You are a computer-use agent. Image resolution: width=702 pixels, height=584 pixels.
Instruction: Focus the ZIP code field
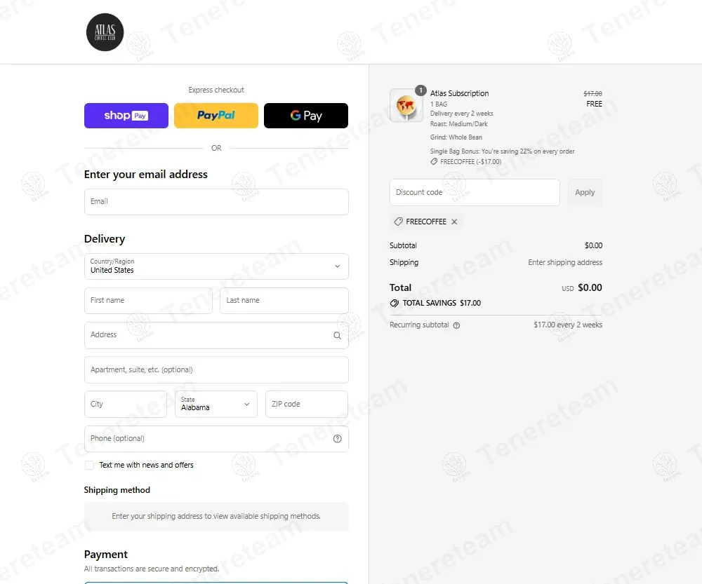tap(306, 404)
